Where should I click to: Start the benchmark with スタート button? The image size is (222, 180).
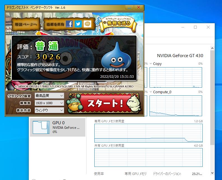click(104, 103)
